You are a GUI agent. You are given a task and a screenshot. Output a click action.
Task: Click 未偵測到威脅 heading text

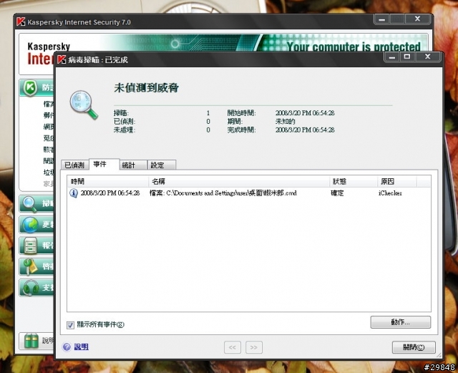pyautogui.click(x=146, y=87)
